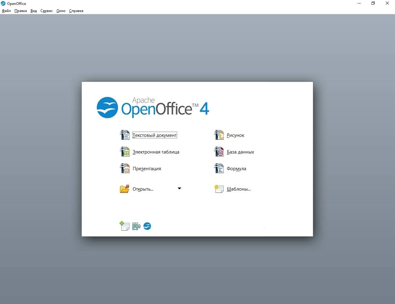This screenshot has height=304, width=395.
Task: Expand the recent documents arrow next to Открыть
Action: tap(179, 188)
